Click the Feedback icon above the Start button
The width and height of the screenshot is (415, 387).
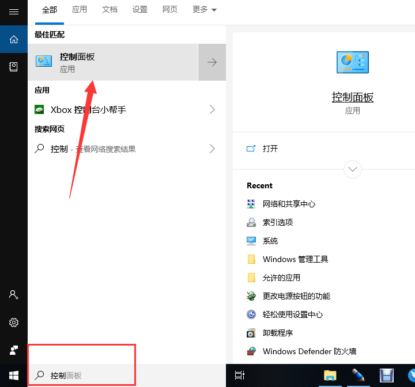coord(14,350)
